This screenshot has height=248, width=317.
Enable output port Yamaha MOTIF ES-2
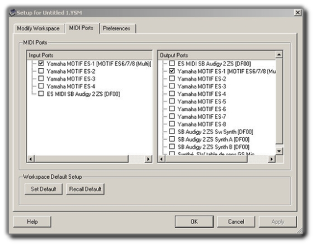click(172, 79)
